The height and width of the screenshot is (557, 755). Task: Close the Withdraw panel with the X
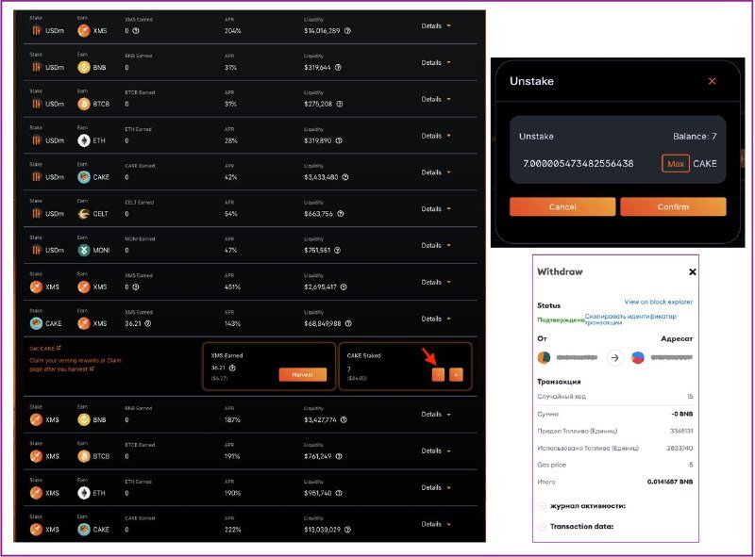692,271
